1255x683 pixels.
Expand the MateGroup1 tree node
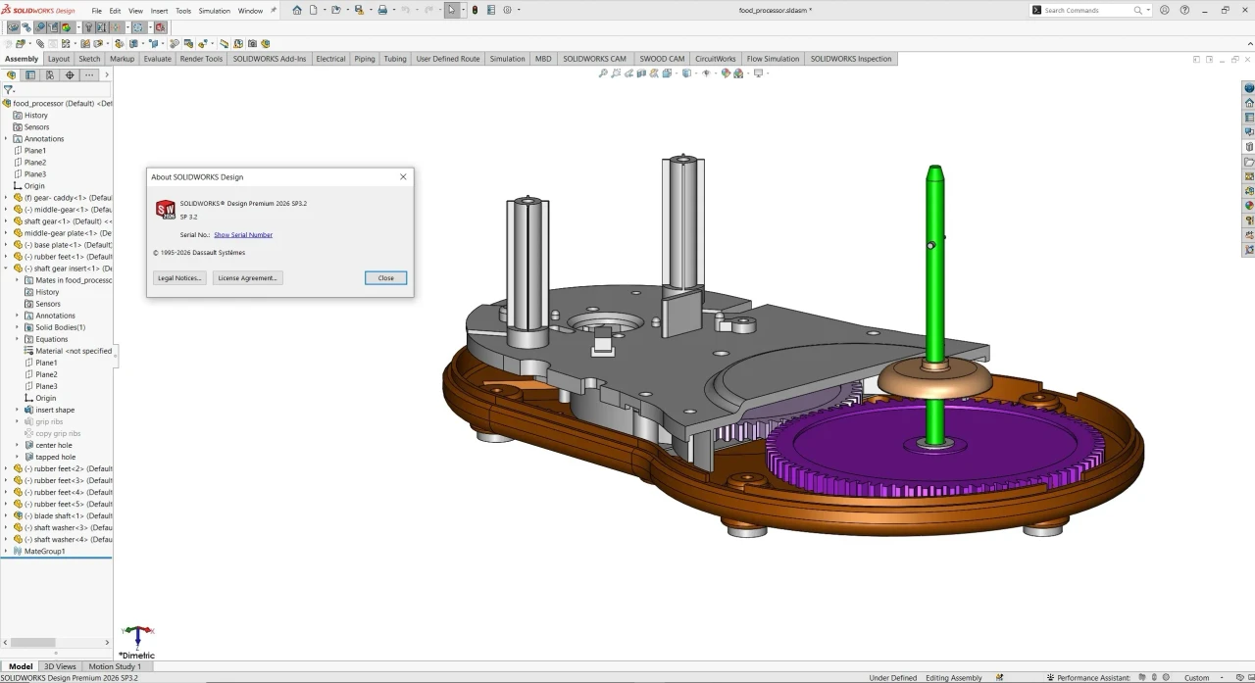(x=6, y=552)
